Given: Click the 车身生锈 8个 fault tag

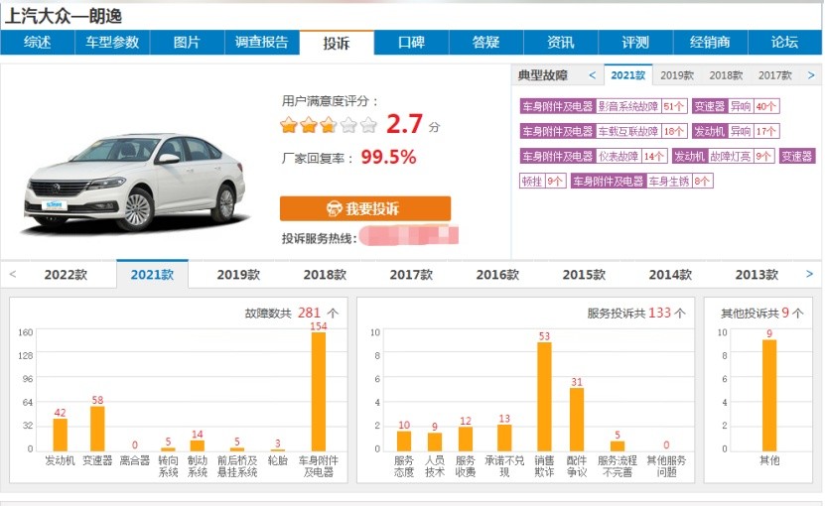Looking at the screenshot, I should tap(642, 182).
